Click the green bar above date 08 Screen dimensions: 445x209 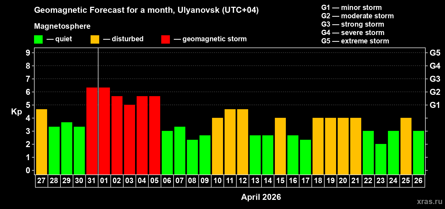(x=192, y=157)
